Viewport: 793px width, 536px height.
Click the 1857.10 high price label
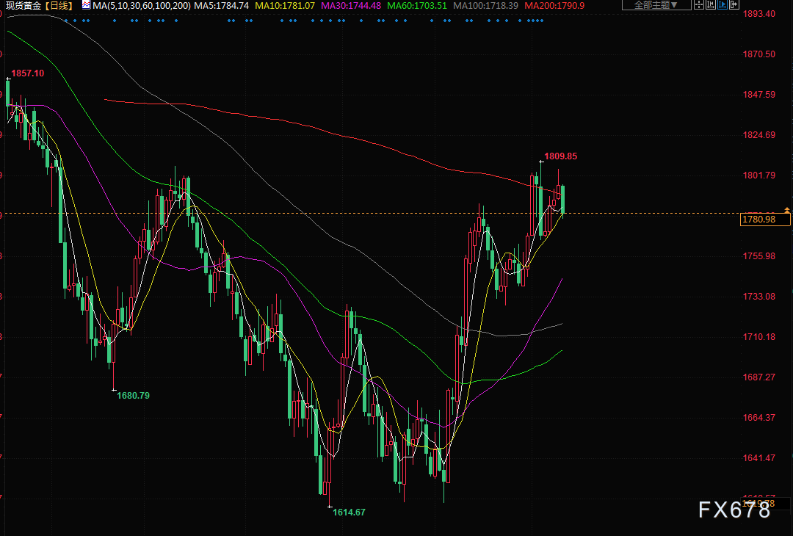click(27, 73)
